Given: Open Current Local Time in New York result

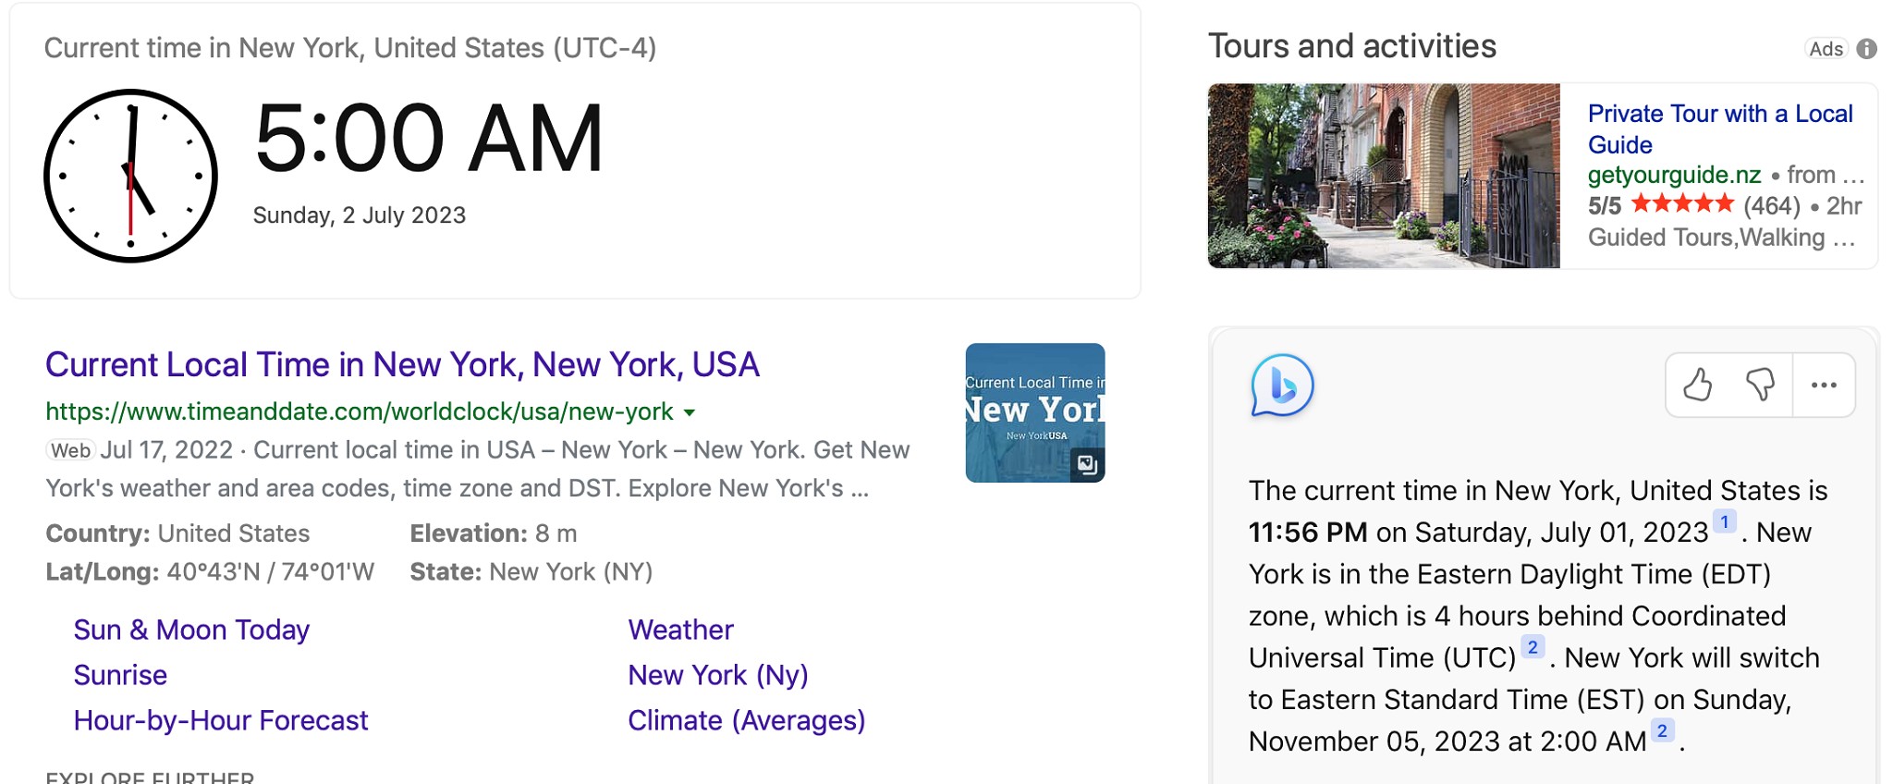Looking at the screenshot, I should [402, 365].
